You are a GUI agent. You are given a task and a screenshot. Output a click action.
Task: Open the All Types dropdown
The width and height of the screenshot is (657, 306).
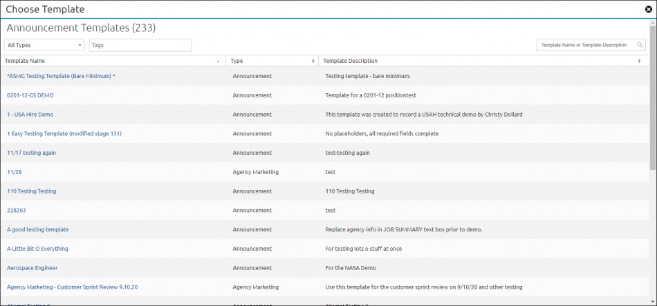tap(44, 45)
